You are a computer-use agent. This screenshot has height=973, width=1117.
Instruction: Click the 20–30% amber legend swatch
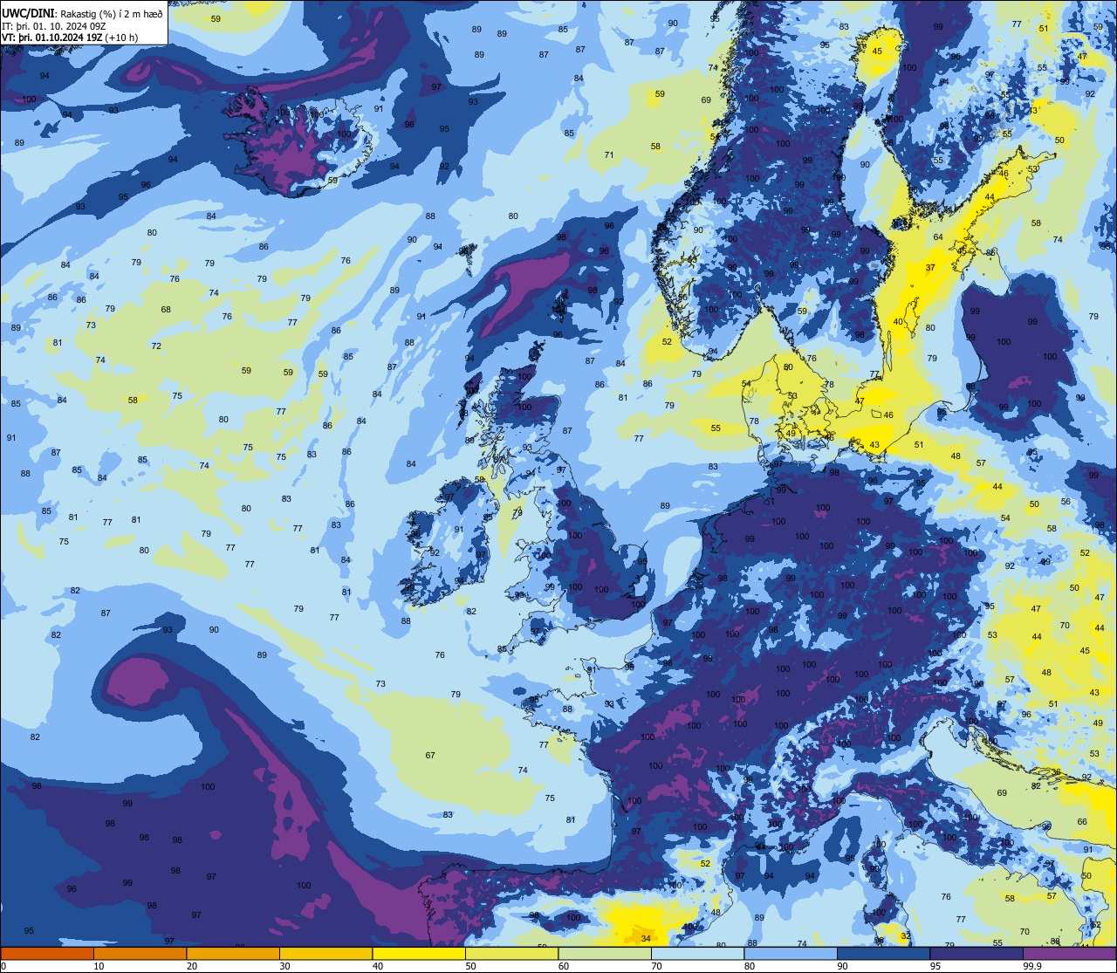pos(233,954)
